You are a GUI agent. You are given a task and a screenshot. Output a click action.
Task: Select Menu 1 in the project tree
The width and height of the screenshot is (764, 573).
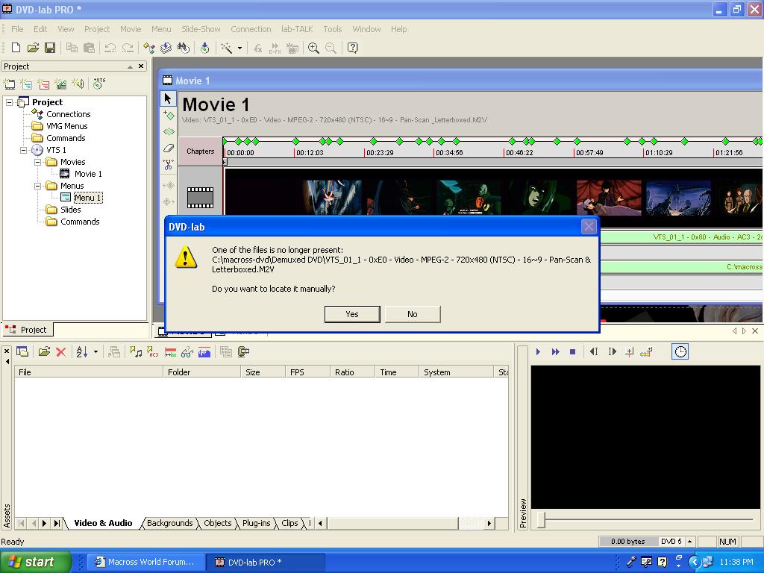(x=88, y=198)
